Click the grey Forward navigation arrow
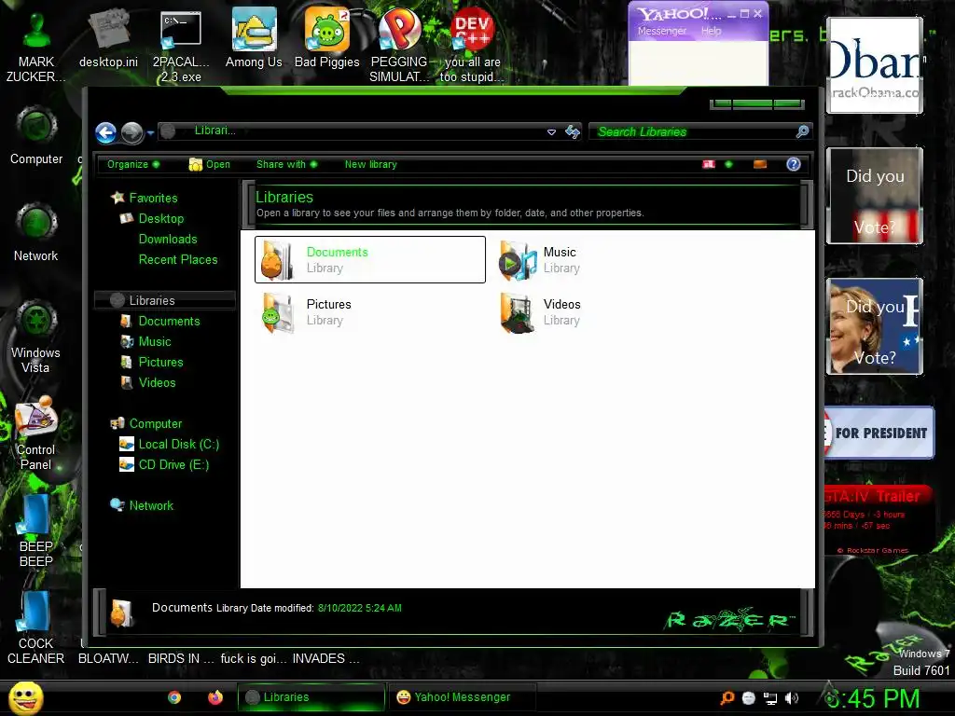955x716 pixels. click(x=131, y=132)
